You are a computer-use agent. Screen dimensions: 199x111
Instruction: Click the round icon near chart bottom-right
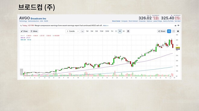pyautogui.click(x=170, y=76)
